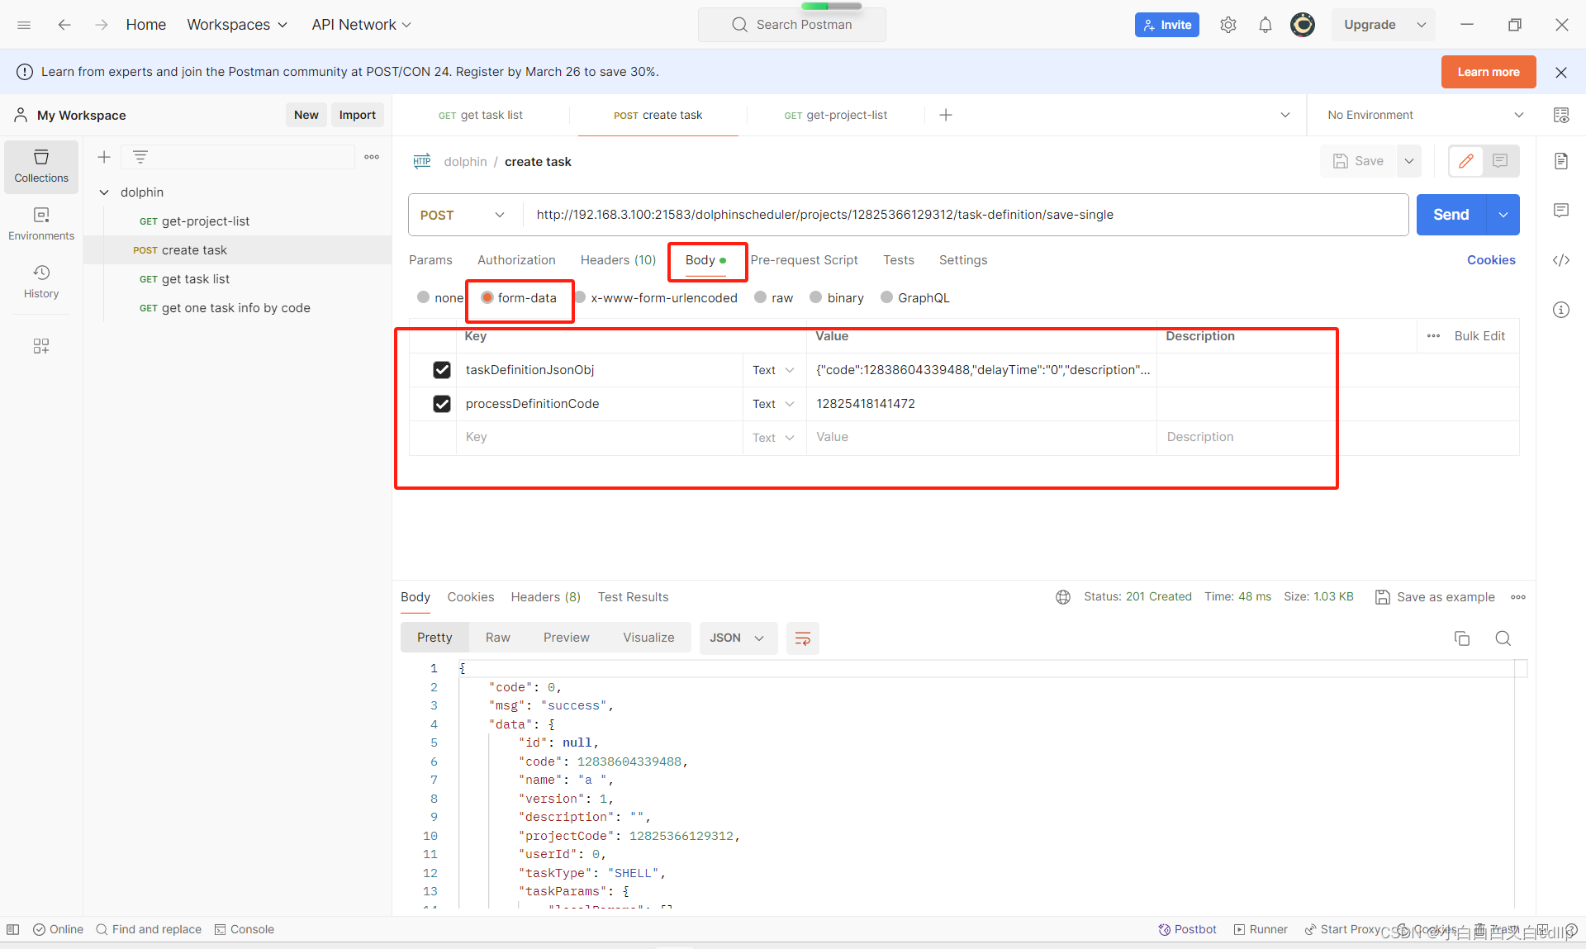Uncheck the taskDefinitionJsonObj row
This screenshot has width=1586, height=949.
(x=442, y=370)
